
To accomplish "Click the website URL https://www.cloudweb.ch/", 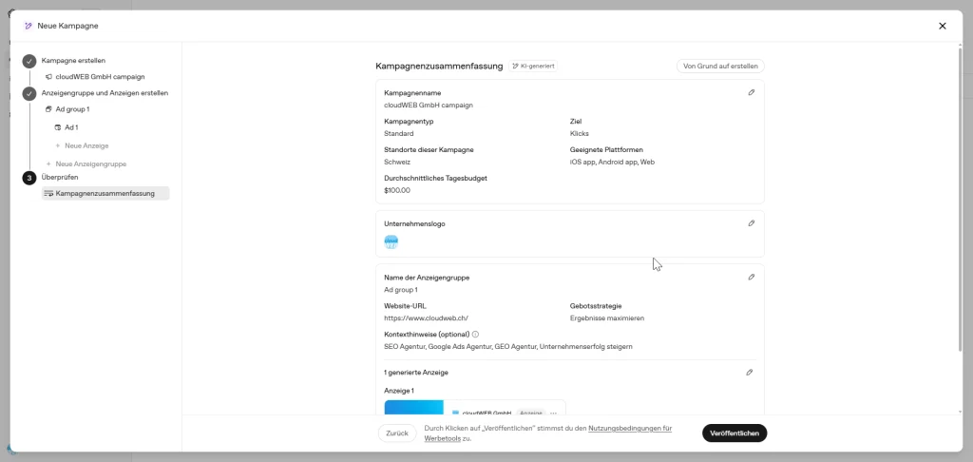I will 427,318.
